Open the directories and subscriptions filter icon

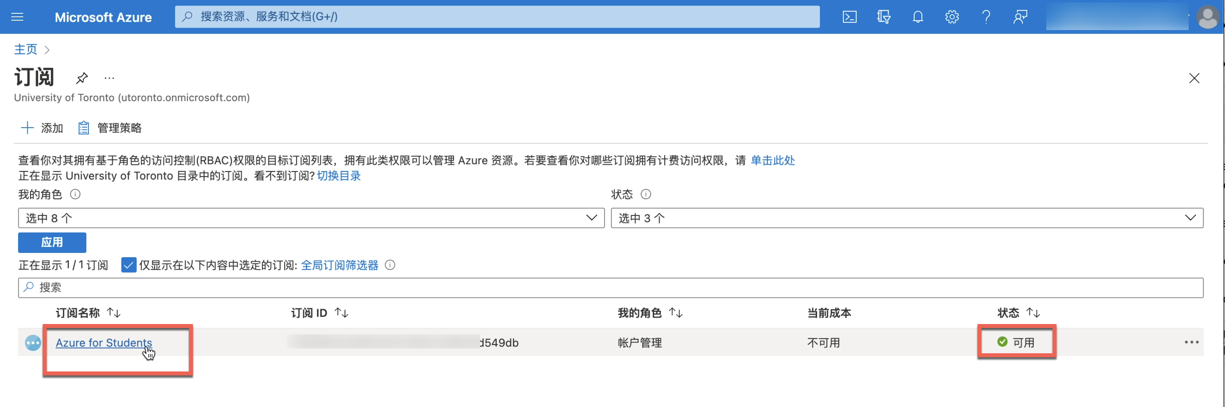pos(884,17)
